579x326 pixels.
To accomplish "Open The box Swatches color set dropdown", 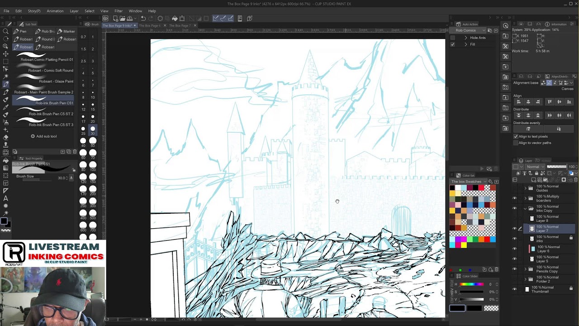I will (468, 182).
